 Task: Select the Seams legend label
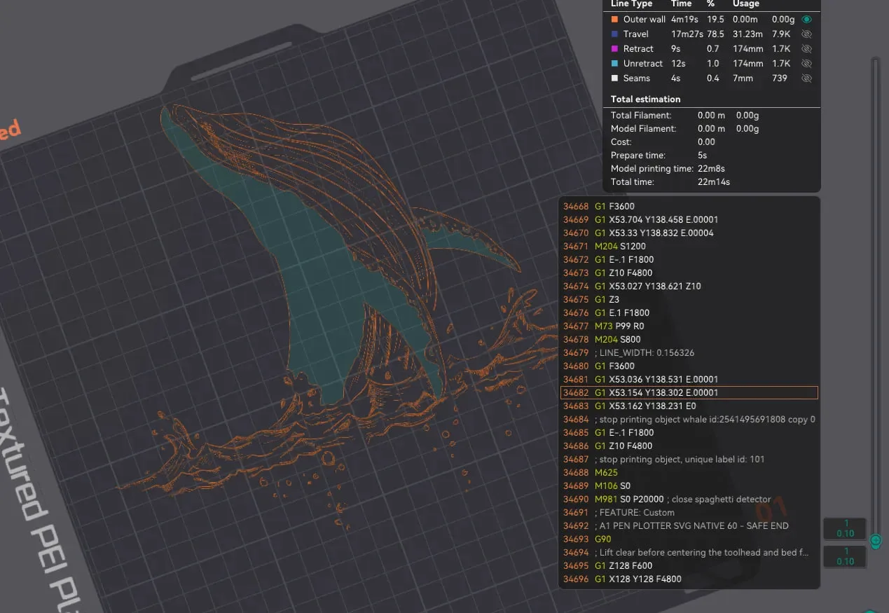pos(637,78)
